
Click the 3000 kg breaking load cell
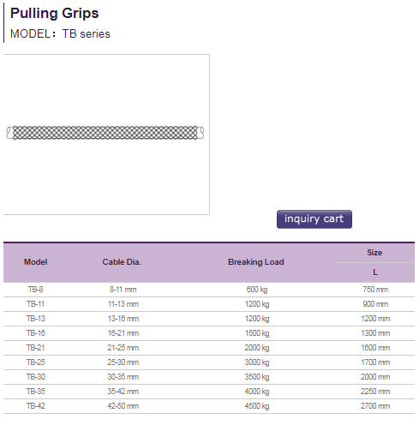coord(257,362)
